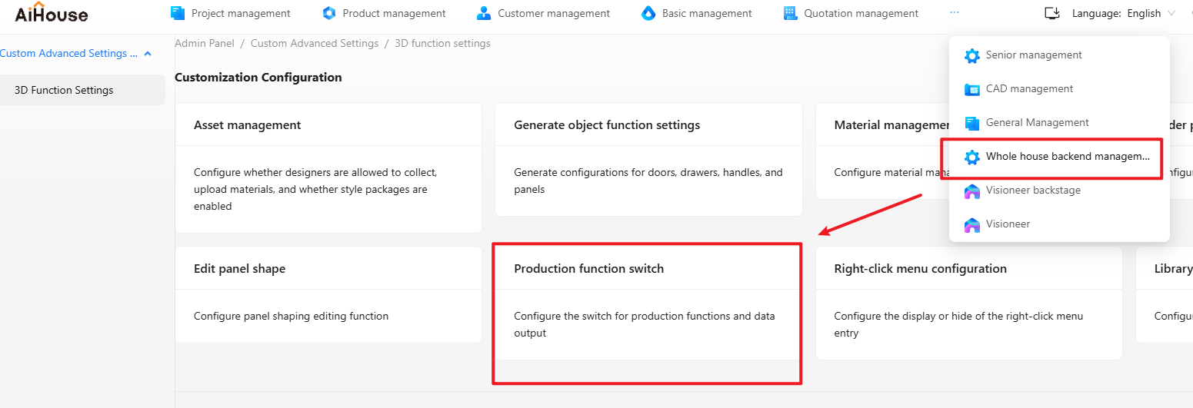Open Visioneer backstage menu entry
The width and height of the screenshot is (1193, 408).
[1032, 191]
